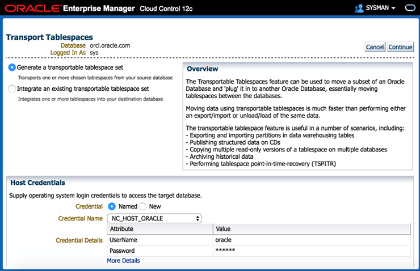Click the Value column header
Image resolution: width=420 pixels, height=271 pixels.
tap(224, 229)
